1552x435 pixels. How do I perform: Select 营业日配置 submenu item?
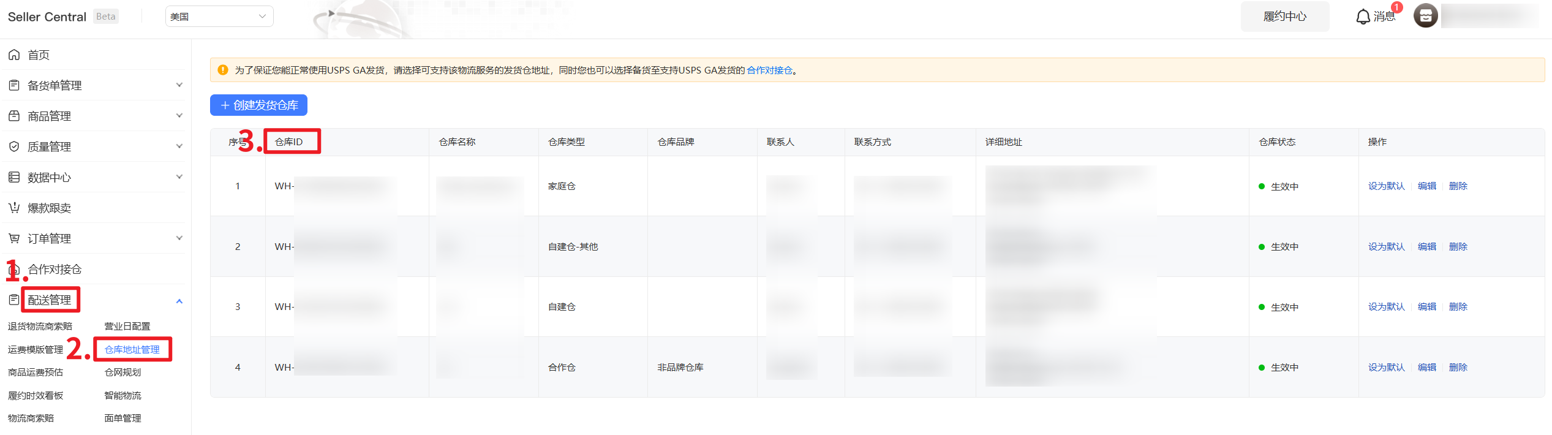coord(127,326)
